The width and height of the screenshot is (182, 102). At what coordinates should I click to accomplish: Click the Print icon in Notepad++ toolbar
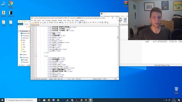click(x=45, y=22)
